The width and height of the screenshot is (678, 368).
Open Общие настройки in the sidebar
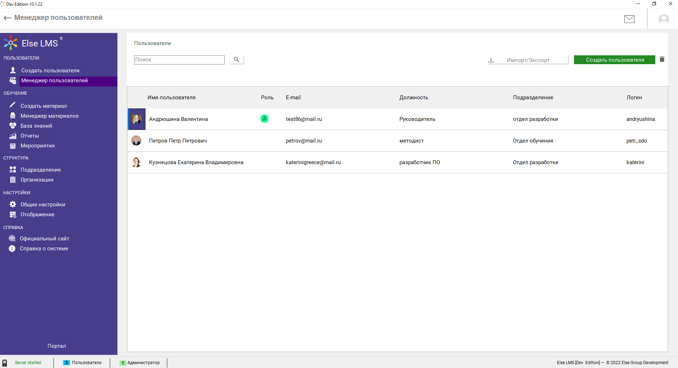tap(43, 205)
